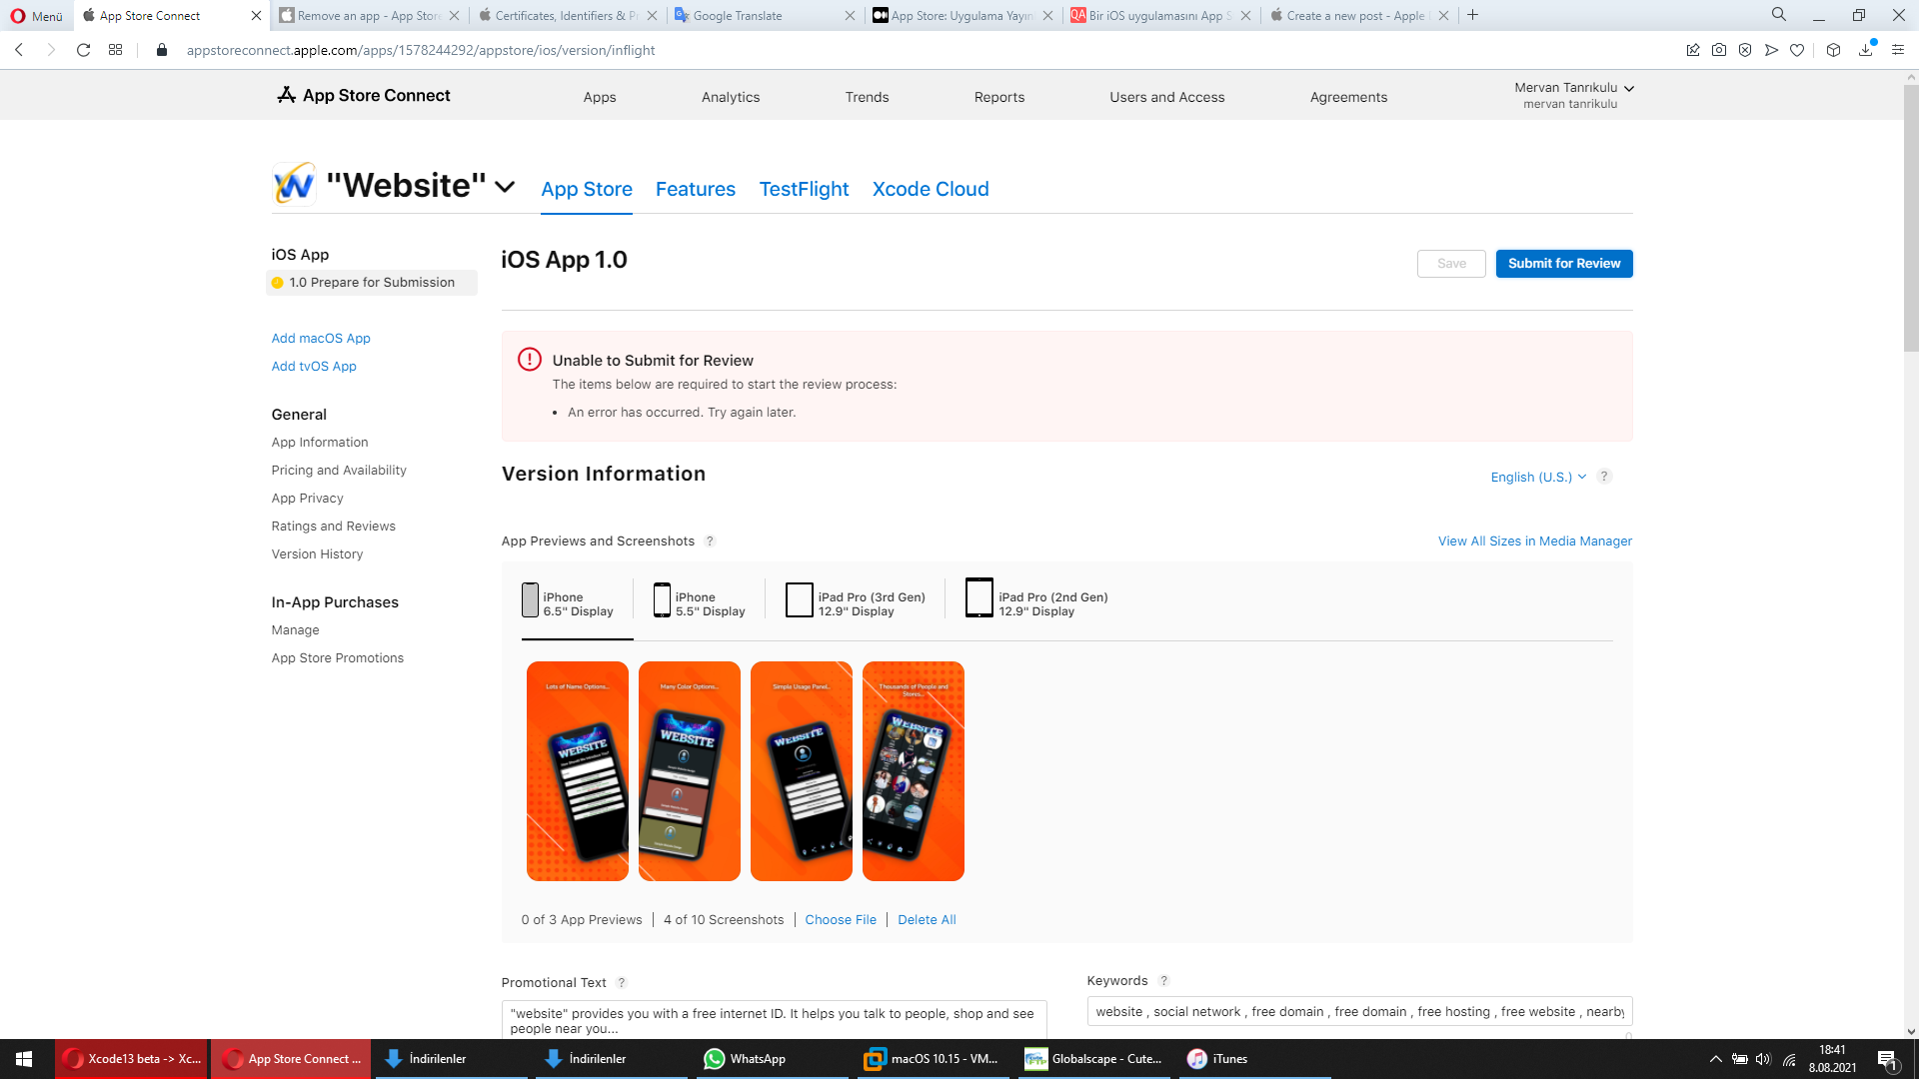Open the Keywords help question mark
Screen dimensions: 1919x1079
1163,981
